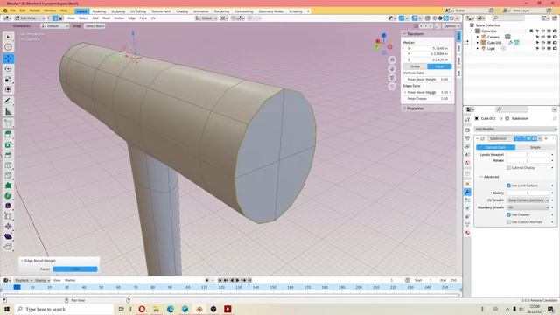Viewport: 560px width, 315px height.
Task: Expand the Properties panel in sidebar
Action: [414, 108]
